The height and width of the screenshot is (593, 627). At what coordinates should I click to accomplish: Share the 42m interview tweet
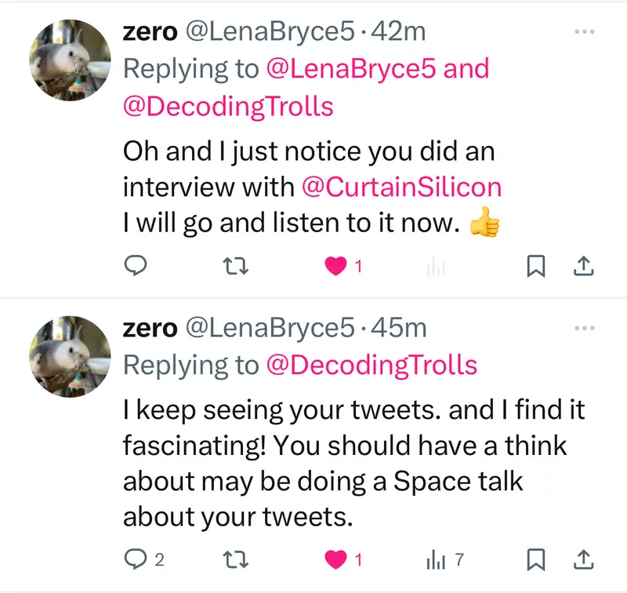click(x=582, y=267)
